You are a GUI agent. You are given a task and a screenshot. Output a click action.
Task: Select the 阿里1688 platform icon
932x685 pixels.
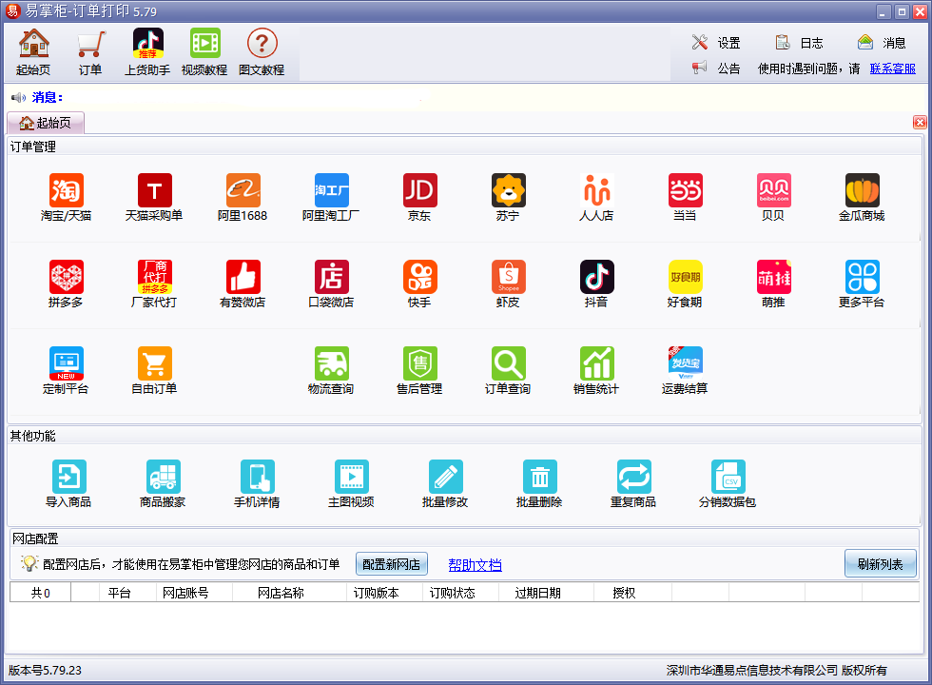click(243, 197)
